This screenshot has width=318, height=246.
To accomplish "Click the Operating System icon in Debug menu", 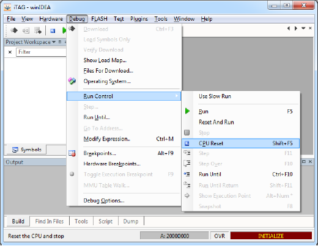I will pos(72,81).
